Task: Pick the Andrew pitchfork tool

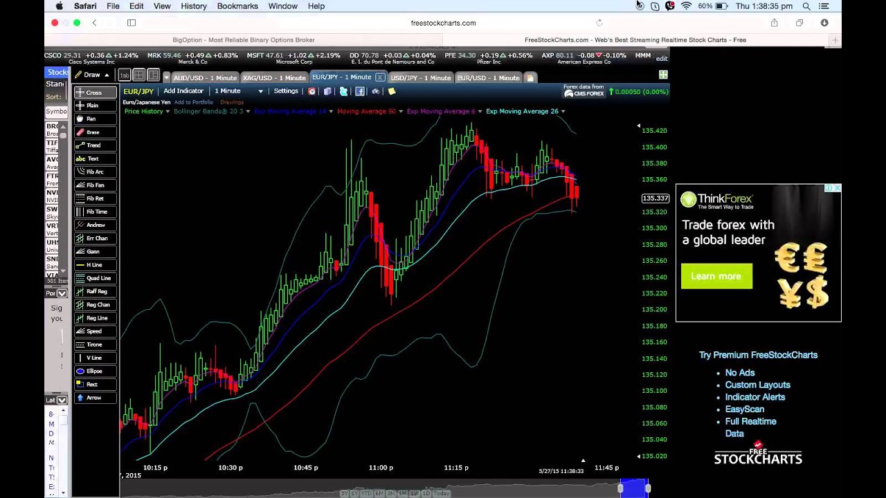Action: click(x=95, y=225)
